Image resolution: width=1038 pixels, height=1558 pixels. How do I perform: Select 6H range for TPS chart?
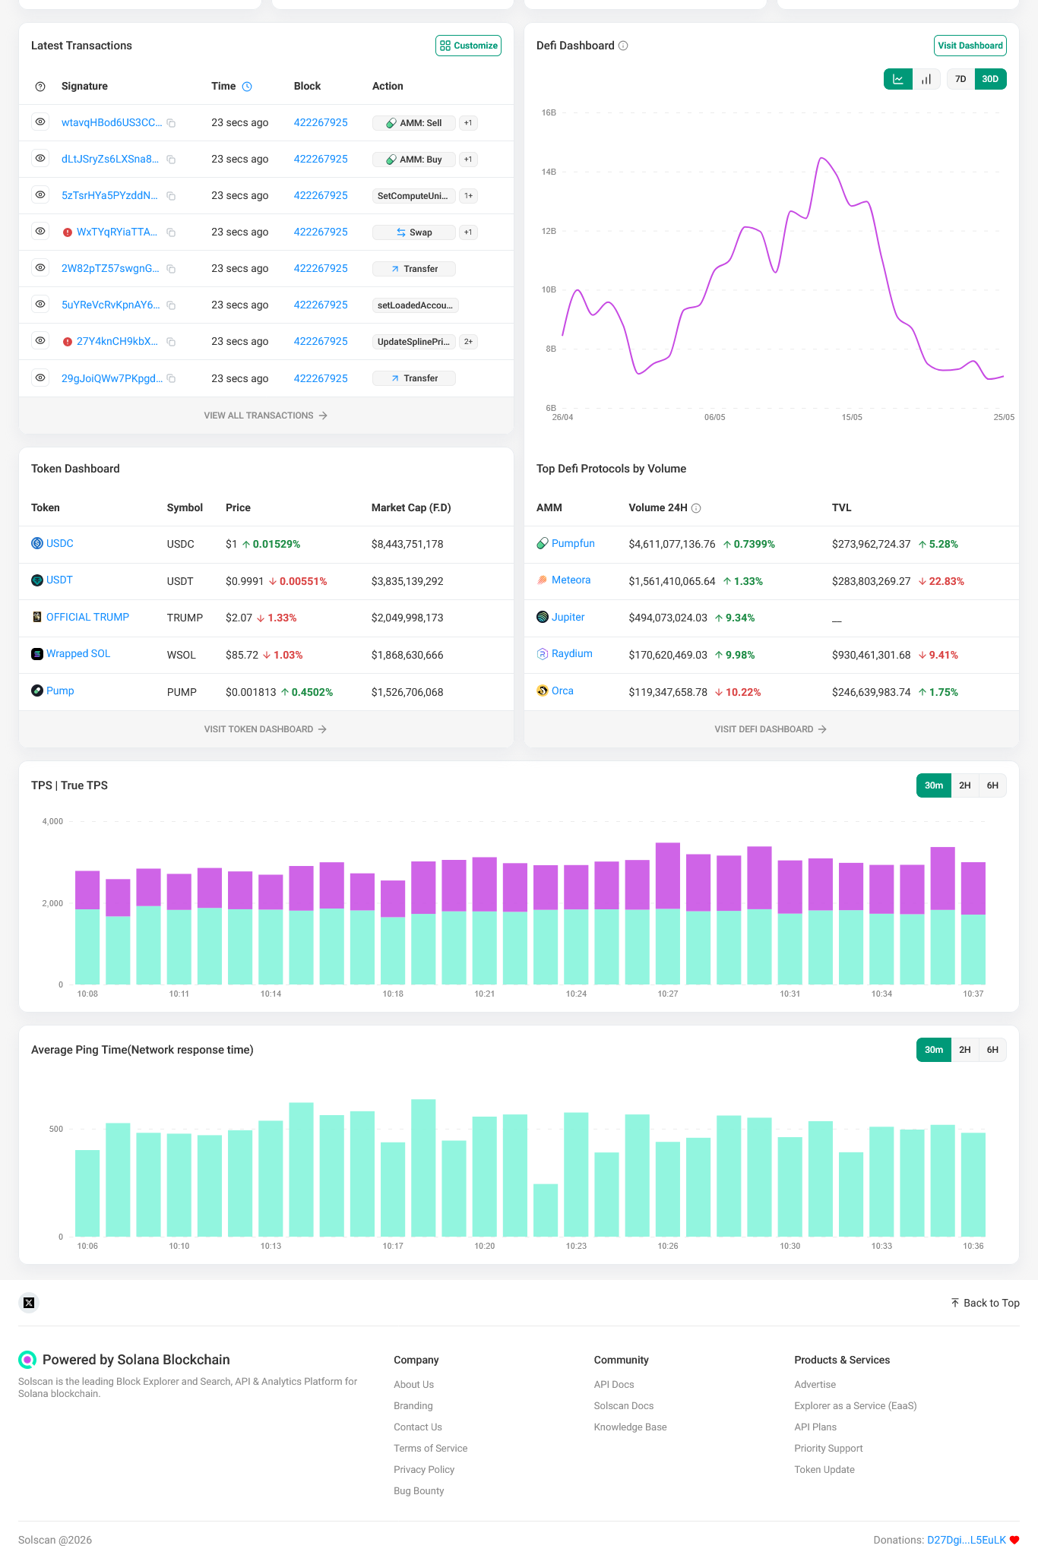tap(992, 785)
